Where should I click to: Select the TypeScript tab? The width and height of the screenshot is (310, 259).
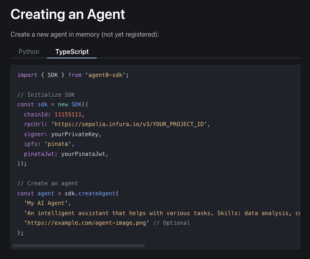click(72, 52)
